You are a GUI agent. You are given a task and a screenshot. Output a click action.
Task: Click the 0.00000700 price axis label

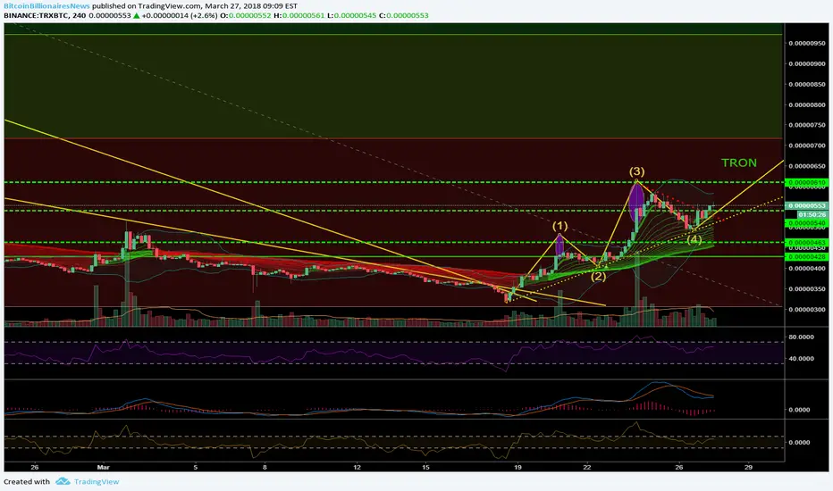(x=807, y=146)
